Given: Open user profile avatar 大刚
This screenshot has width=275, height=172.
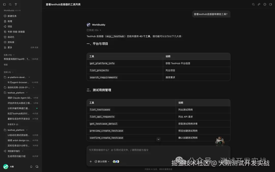Looking at the screenshot, I should (x=6, y=167).
